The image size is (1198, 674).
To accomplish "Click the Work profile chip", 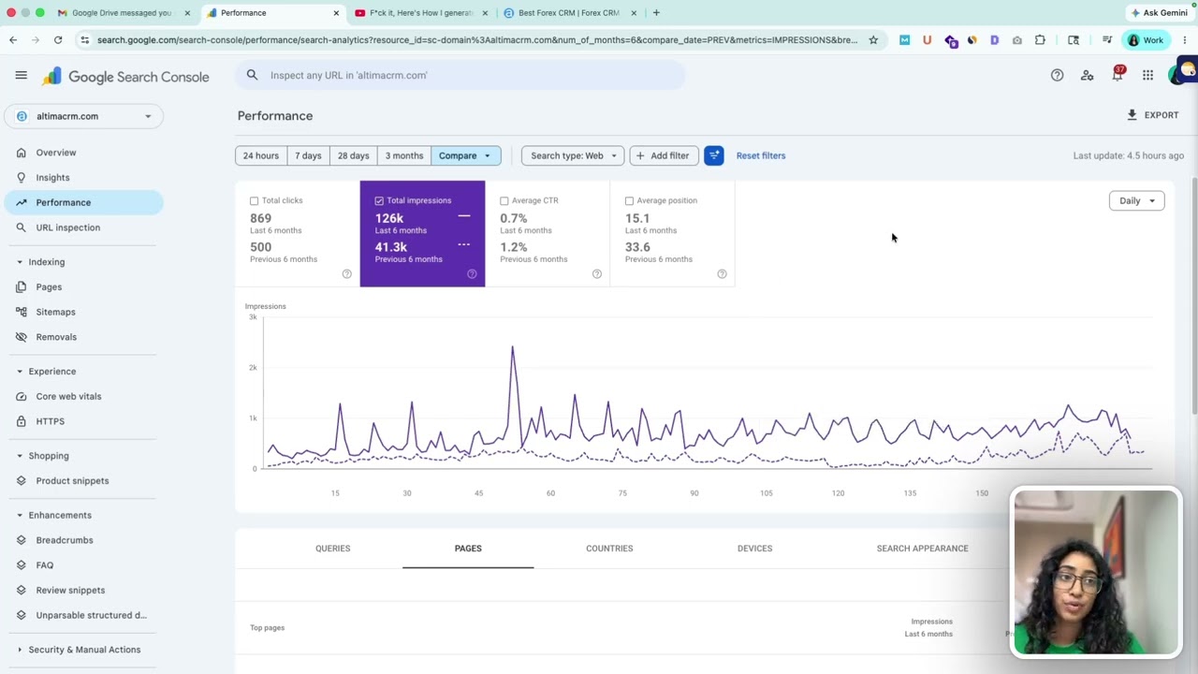I will [x=1146, y=40].
